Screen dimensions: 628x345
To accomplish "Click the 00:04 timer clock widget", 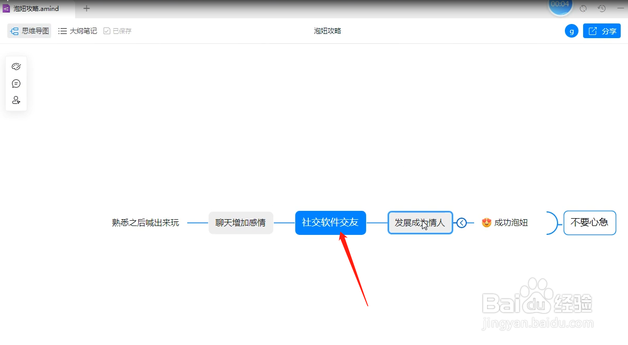I will 560,5.
